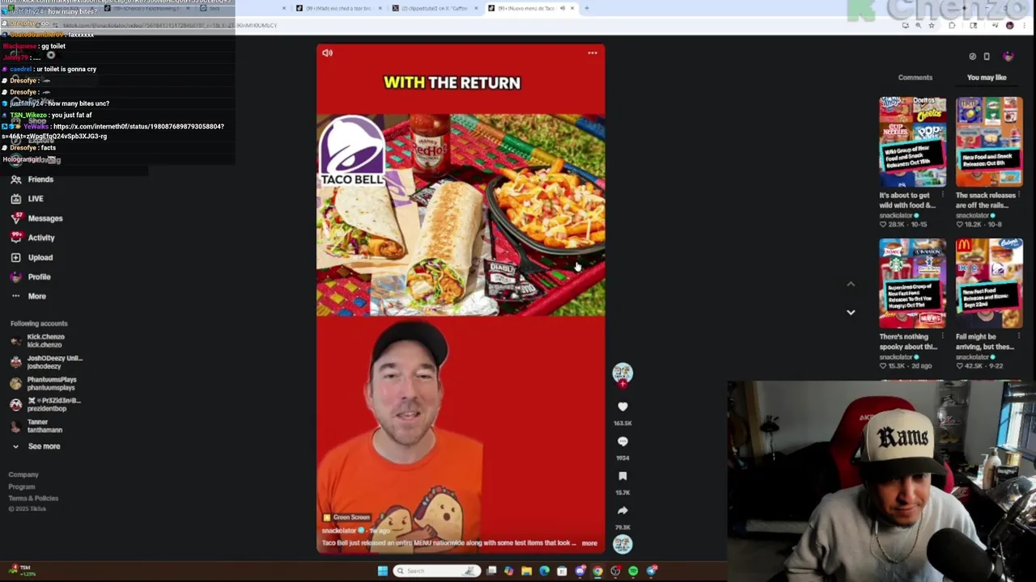Click the TikTok get-coins icon in header

[973, 56]
